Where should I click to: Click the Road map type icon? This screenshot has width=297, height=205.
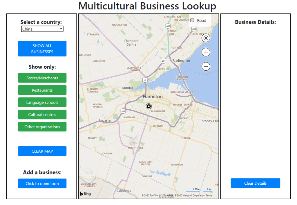[x=192, y=21]
